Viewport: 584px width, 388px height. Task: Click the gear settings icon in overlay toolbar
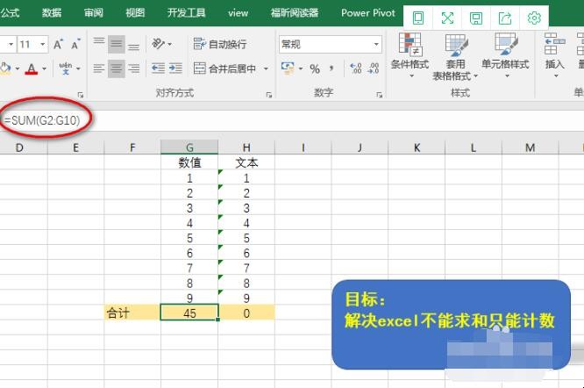point(534,18)
